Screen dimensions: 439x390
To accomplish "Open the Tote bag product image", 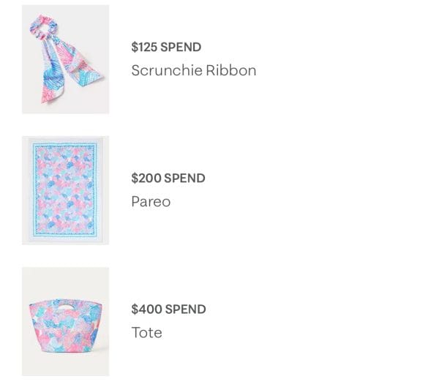I will point(66,321).
